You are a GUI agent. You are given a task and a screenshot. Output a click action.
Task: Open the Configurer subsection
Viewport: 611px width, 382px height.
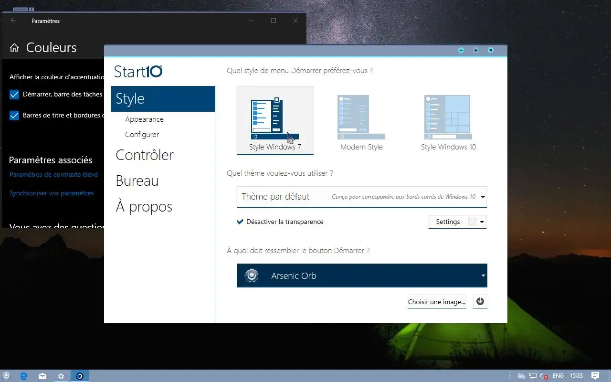tap(142, 135)
